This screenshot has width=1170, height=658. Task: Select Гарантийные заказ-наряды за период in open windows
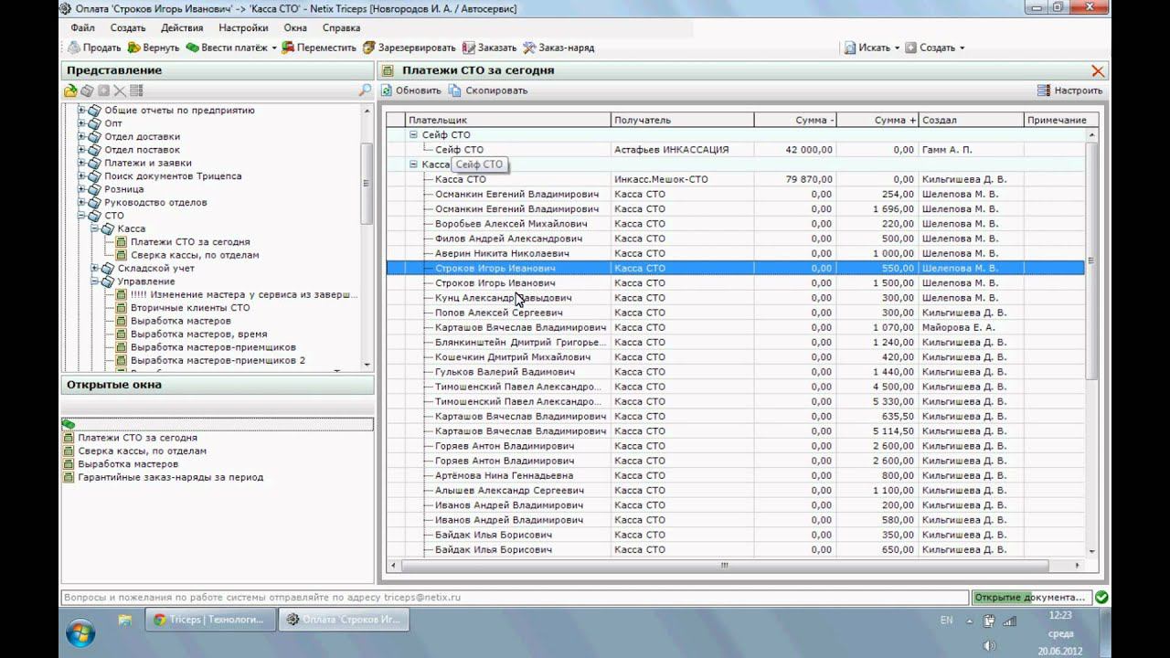[x=170, y=477]
